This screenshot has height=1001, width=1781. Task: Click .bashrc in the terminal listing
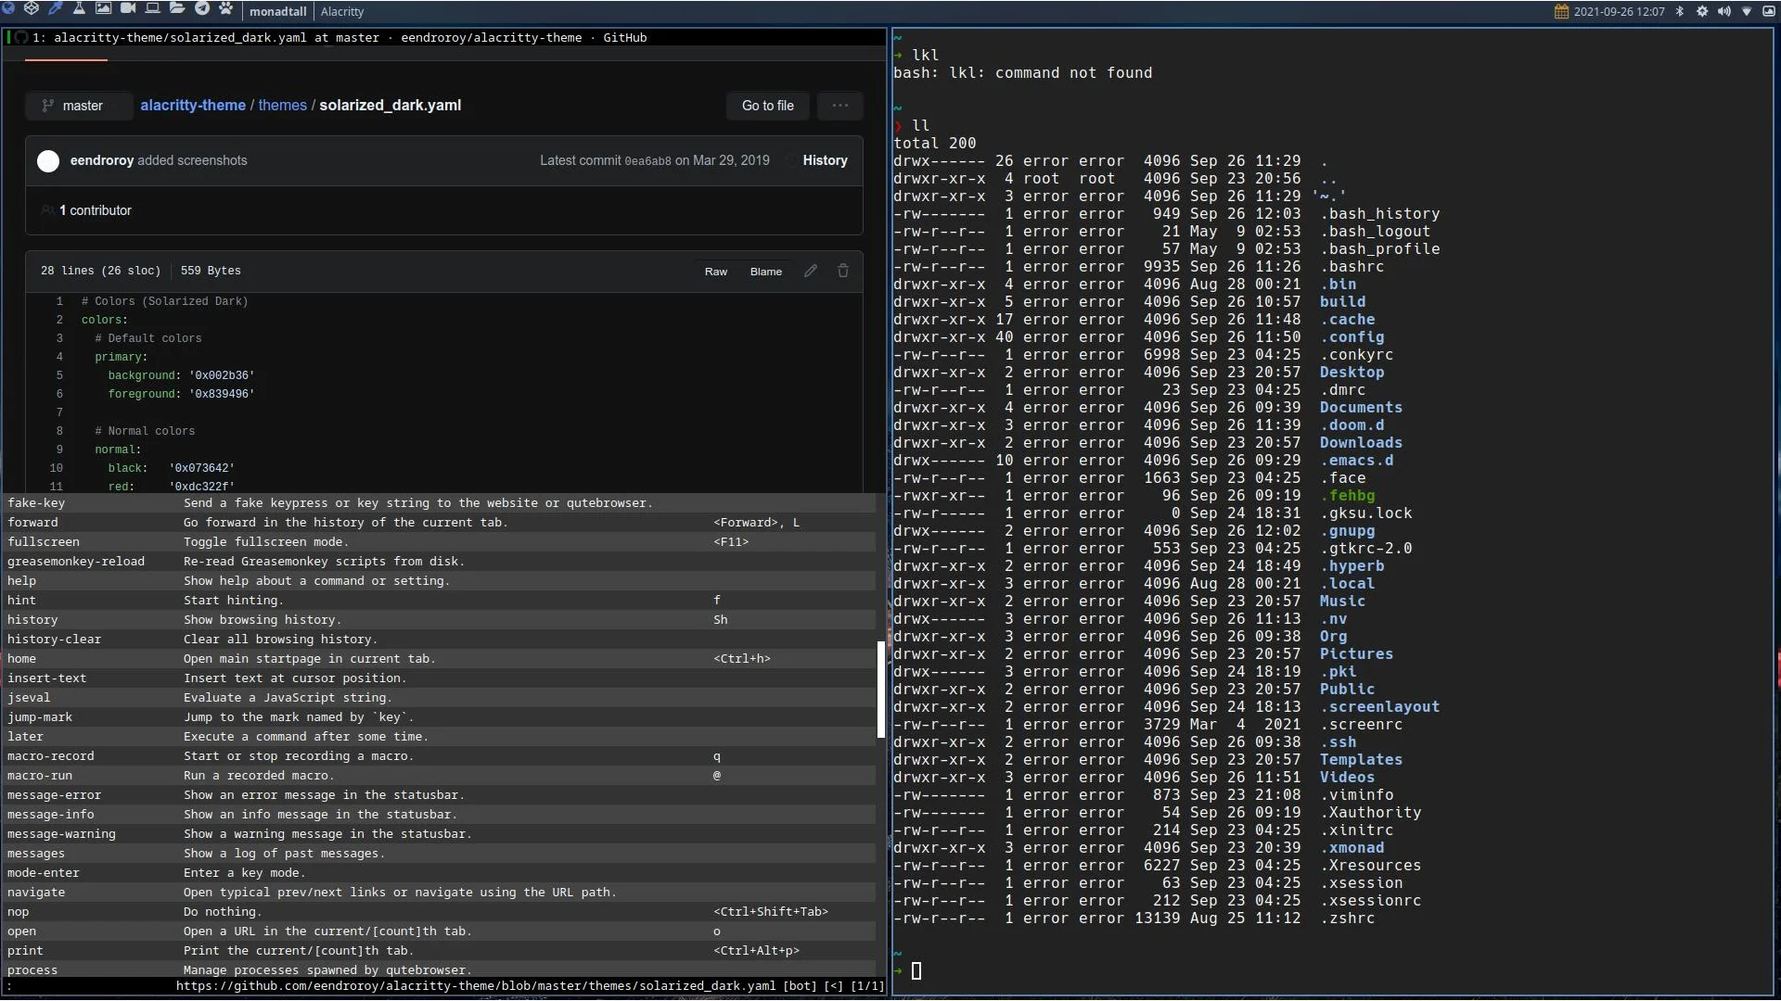coord(1352,267)
